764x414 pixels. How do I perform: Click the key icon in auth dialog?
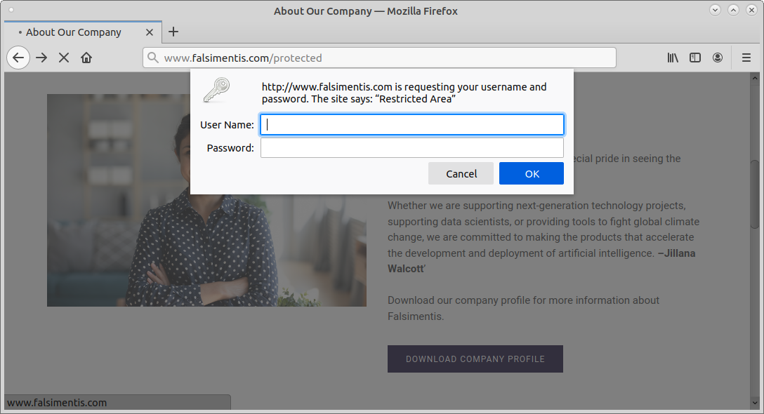(216, 90)
